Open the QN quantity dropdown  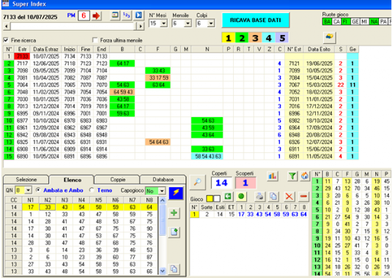tap(29, 190)
